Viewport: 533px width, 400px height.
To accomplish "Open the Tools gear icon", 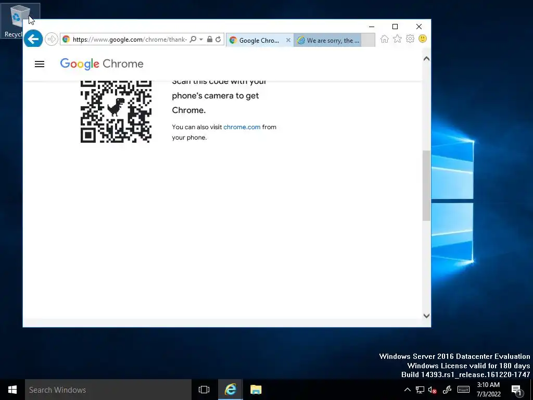I will tap(410, 39).
